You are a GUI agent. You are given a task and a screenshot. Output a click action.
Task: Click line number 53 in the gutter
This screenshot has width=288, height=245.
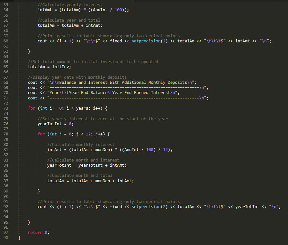6,4
